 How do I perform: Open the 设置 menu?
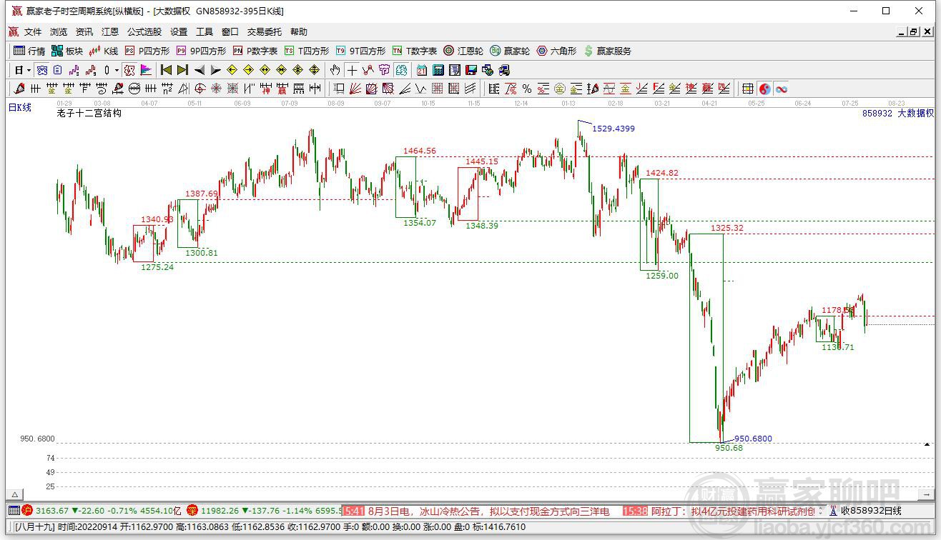coord(179,32)
